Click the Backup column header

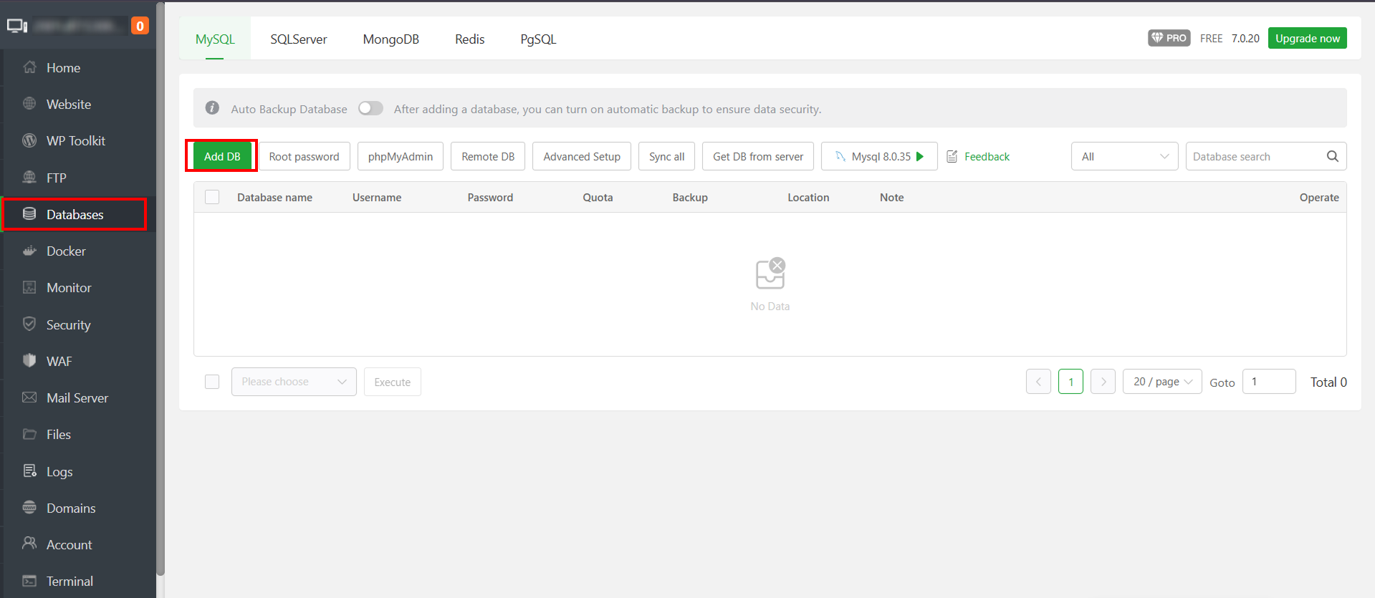click(690, 197)
